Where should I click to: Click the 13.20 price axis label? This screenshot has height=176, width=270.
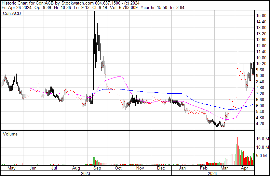coord(261,34)
